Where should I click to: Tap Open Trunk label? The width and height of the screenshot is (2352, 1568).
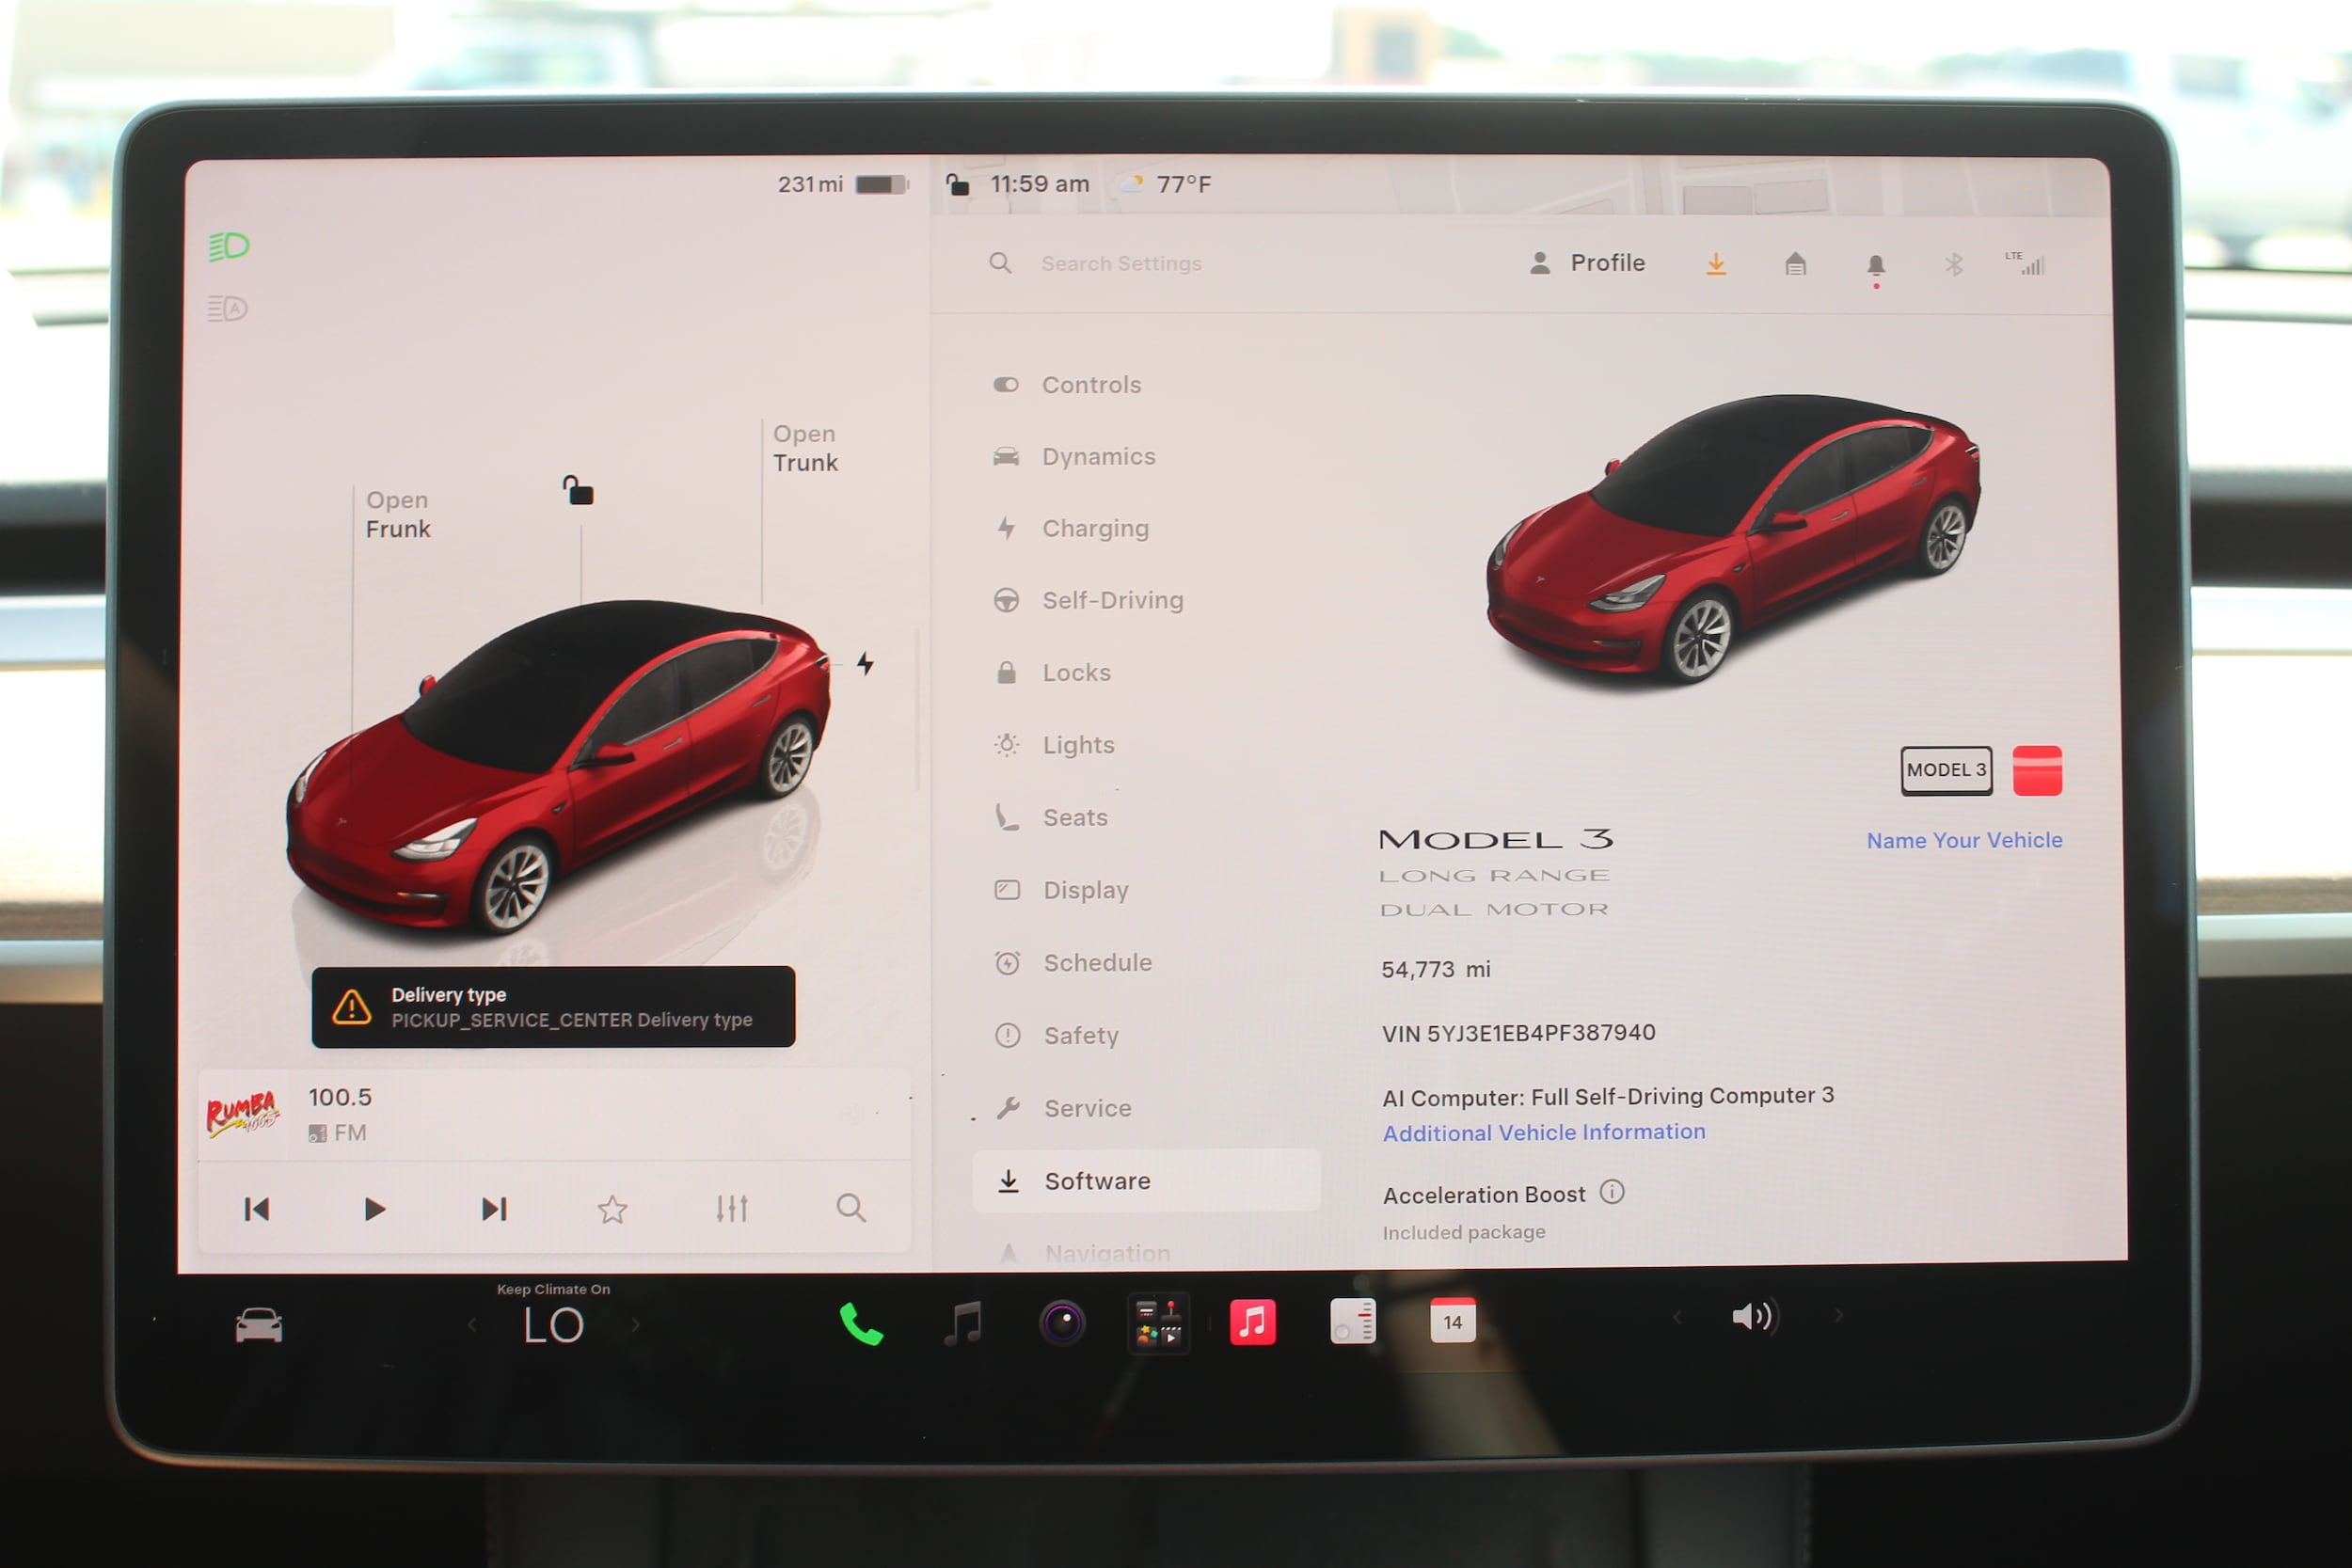click(x=805, y=448)
